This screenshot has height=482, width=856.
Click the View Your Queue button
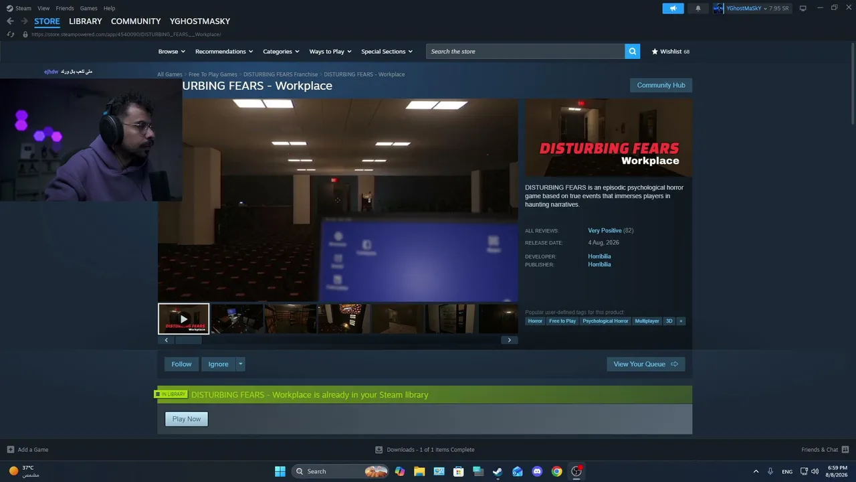click(x=645, y=364)
